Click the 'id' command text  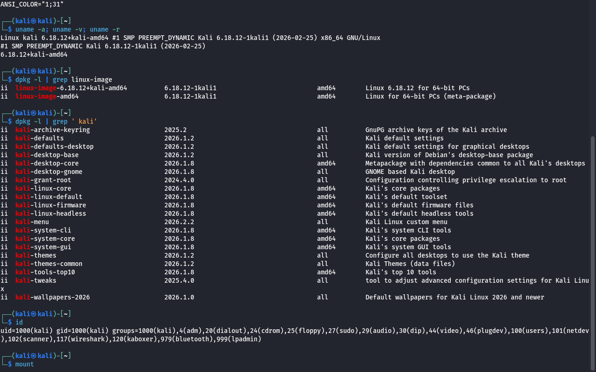(x=19, y=322)
